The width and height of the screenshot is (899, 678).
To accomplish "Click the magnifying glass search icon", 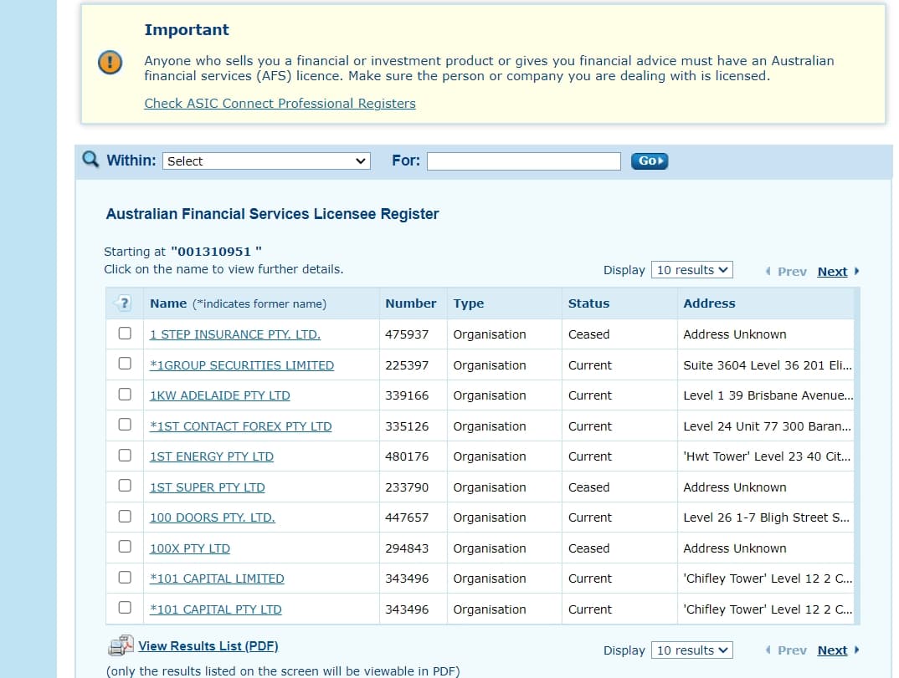I will pyautogui.click(x=90, y=159).
